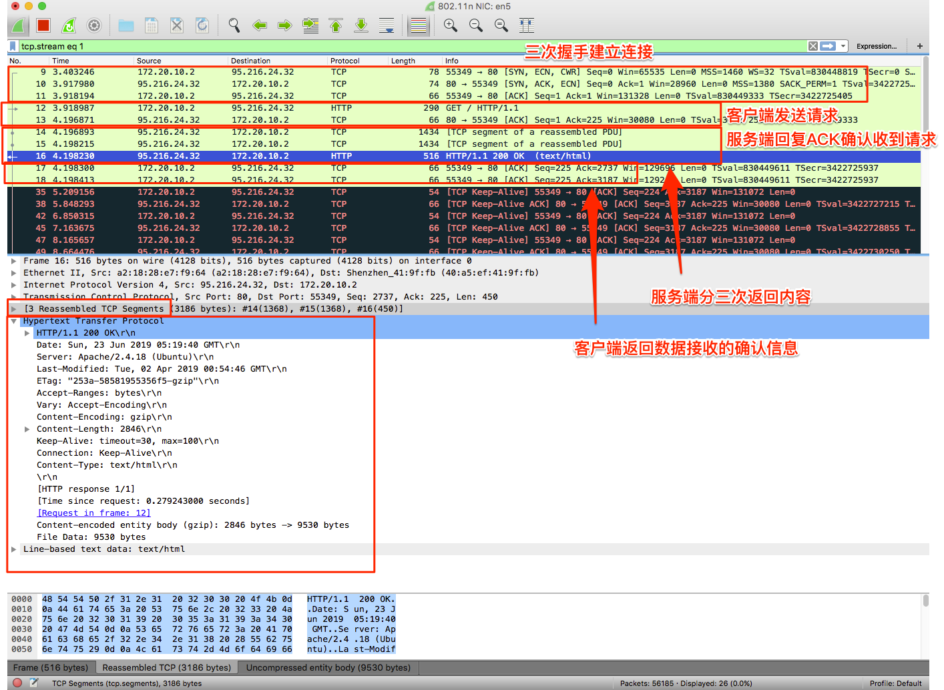Go to specified packet
Viewport: 944px width, 690px height.
click(x=310, y=26)
